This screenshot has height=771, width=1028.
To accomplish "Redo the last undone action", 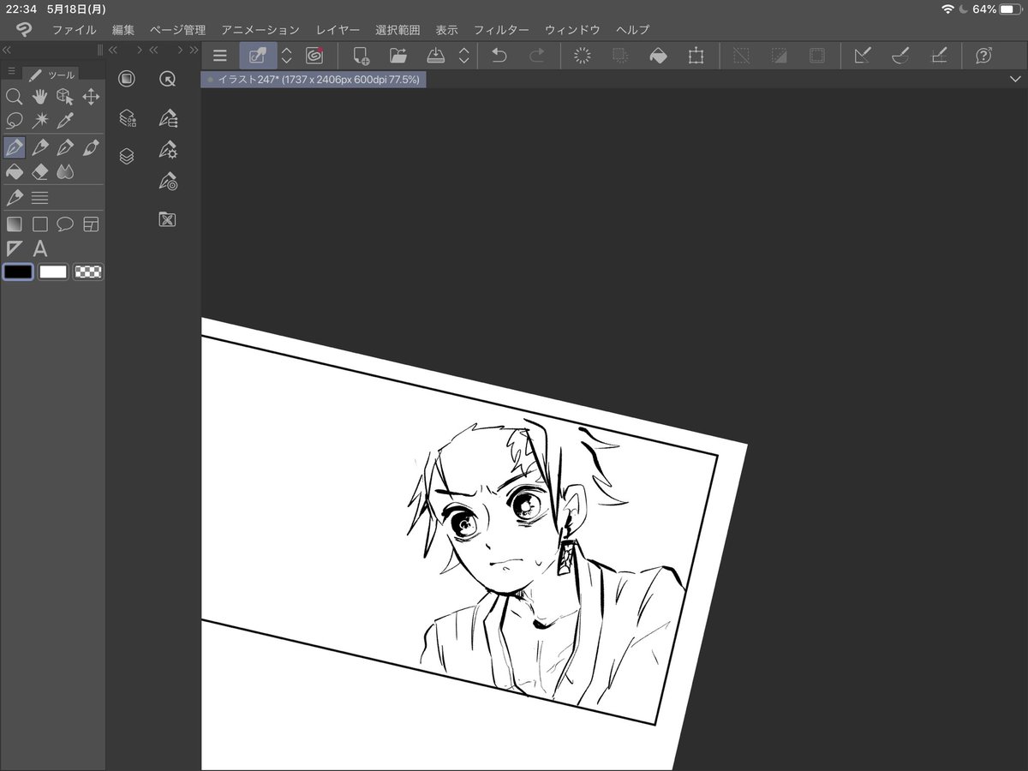I will (x=537, y=56).
